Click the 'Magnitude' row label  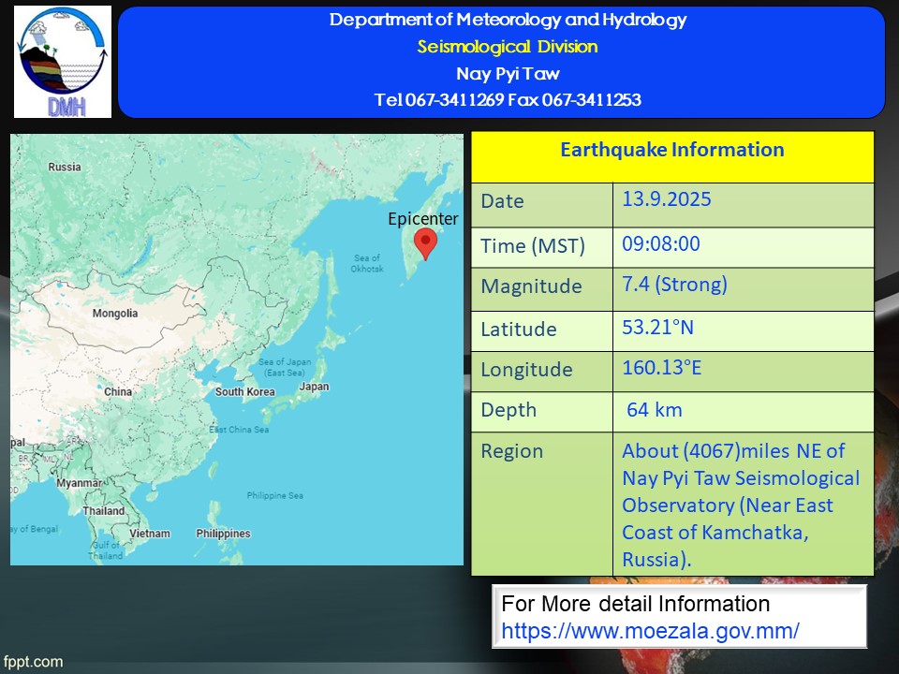coord(531,286)
